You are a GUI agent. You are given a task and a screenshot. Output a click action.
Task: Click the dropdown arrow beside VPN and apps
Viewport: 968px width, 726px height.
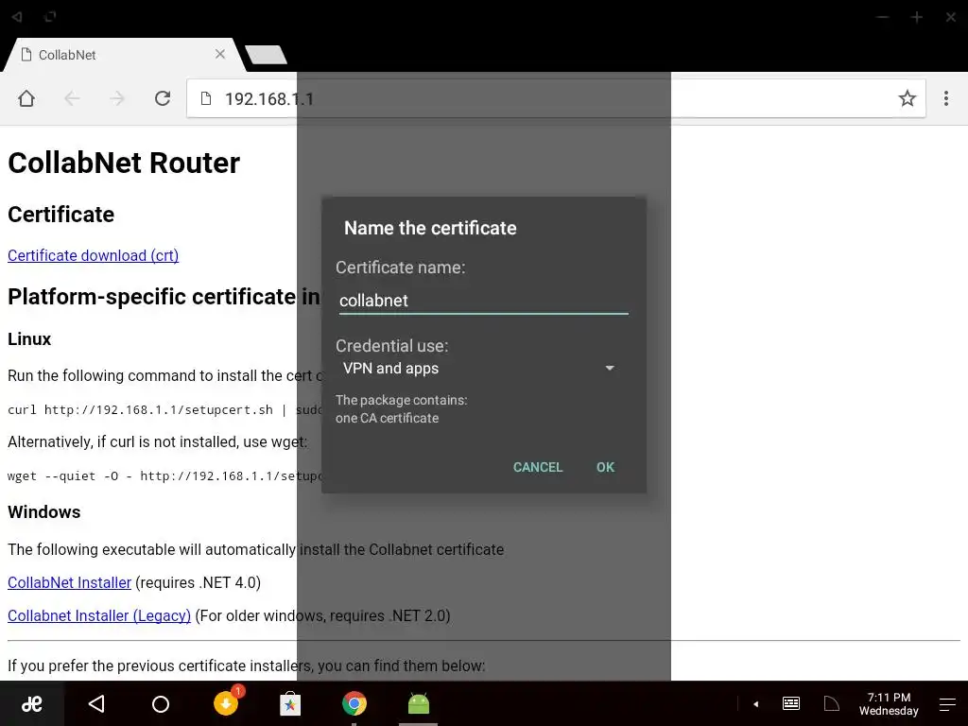pyautogui.click(x=610, y=368)
